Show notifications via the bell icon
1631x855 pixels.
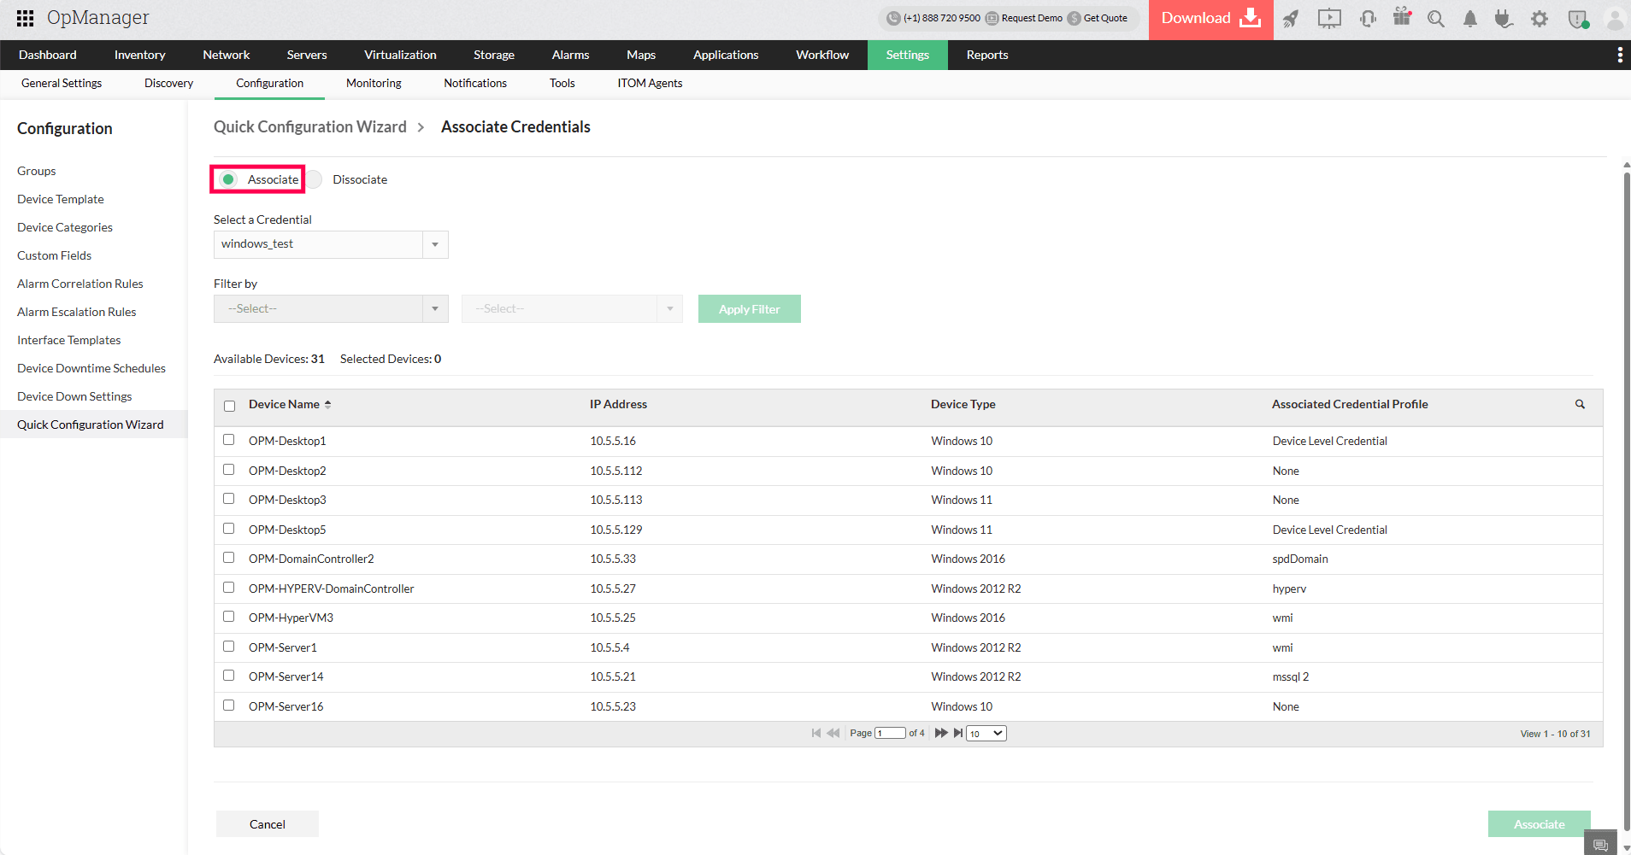(1470, 19)
